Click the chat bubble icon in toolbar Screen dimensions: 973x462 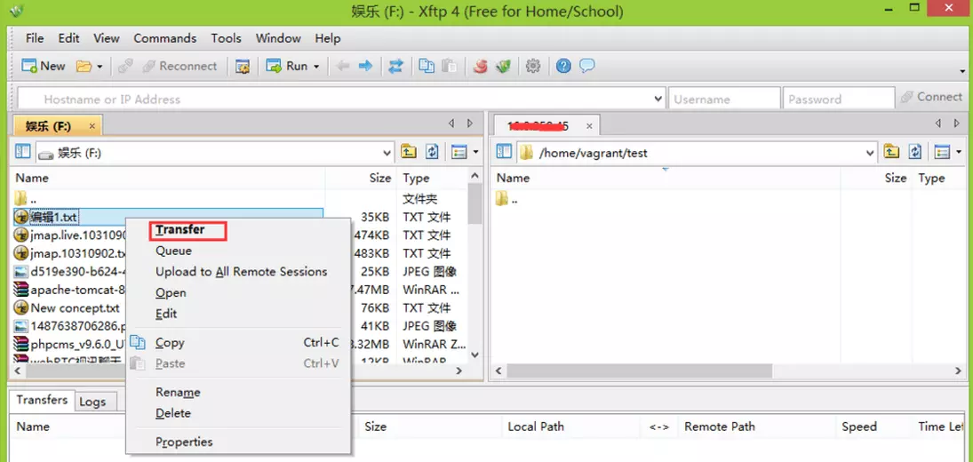(x=587, y=66)
